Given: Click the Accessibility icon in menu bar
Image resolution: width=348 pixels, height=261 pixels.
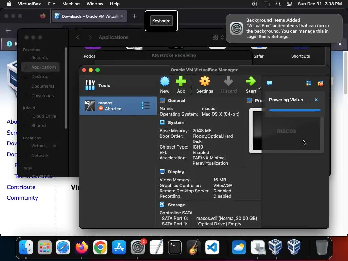Looking at the screenshot, I should [x=255, y=4].
